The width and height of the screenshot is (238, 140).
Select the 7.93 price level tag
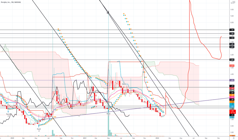click(x=232, y=30)
